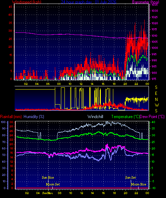
Task: Click the 1035 barometer scale value
Action: pos(155,5)
